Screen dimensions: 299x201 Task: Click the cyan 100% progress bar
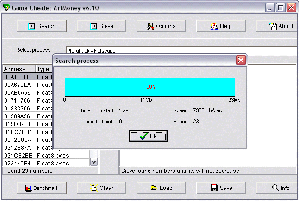pyautogui.click(x=149, y=87)
